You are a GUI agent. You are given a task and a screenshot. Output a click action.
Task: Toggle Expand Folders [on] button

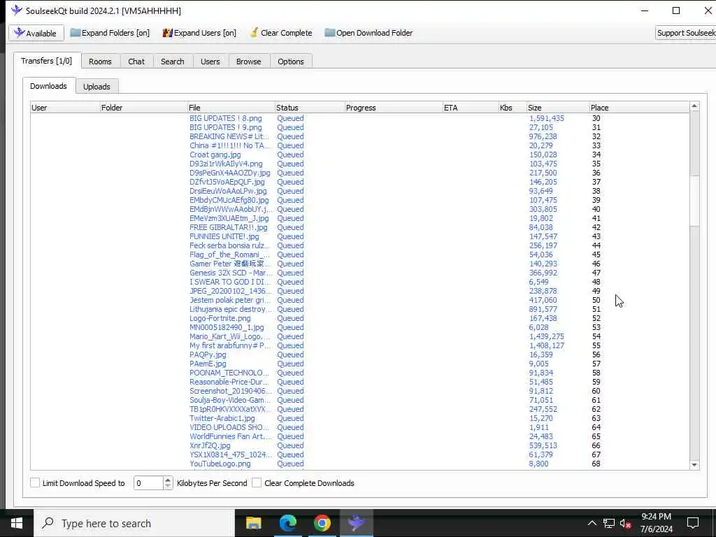tap(110, 33)
